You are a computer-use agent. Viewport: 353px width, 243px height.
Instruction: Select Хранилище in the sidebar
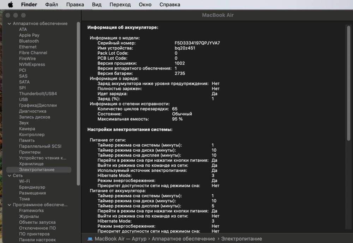[x=31, y=164]
